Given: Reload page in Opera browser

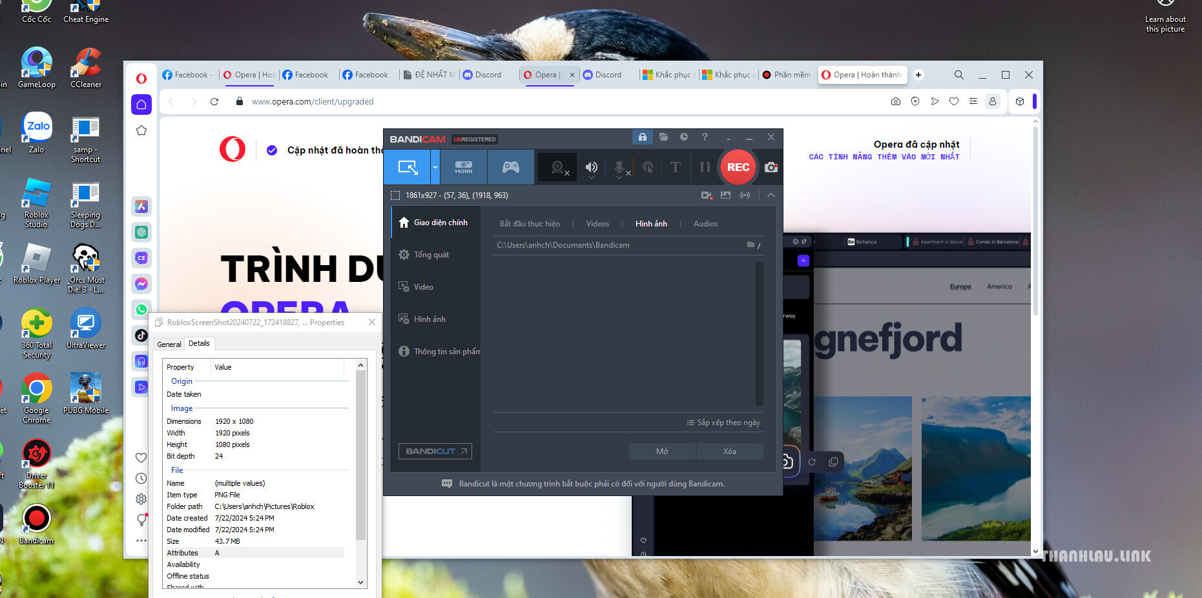Looking at the screenshot, I should pyautogui.click(x=214, y=101).
